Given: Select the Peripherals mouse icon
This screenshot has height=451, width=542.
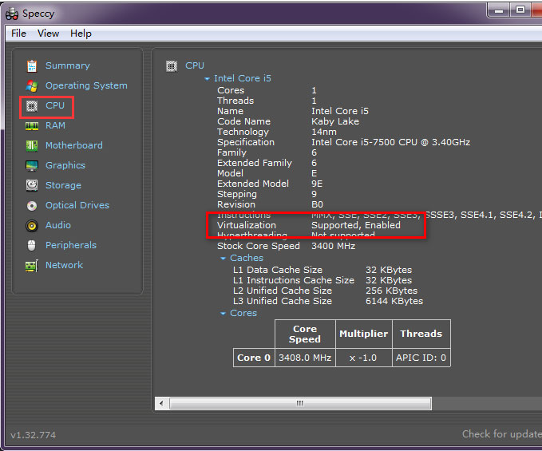Looking at the screenshot, I should (32, 245).
